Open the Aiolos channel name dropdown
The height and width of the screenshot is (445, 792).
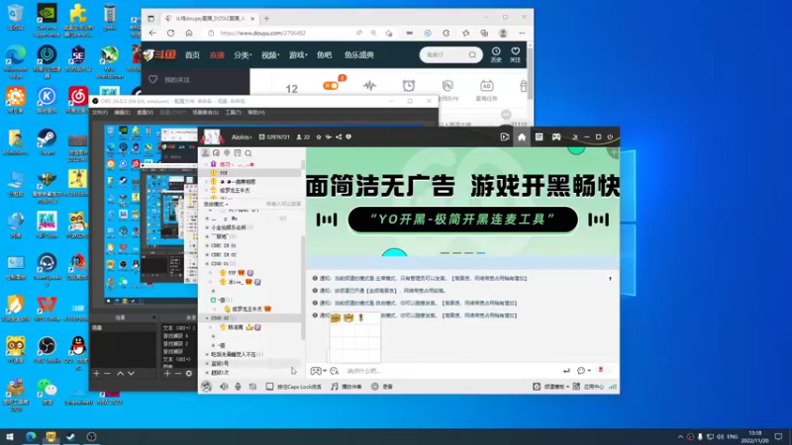coord(242,136)
